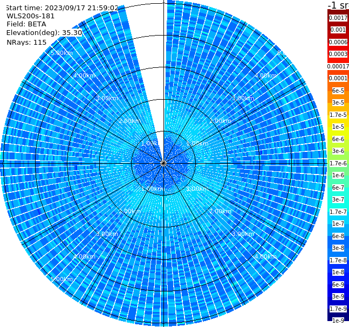349x327 pixels.
Task: Click the northwest 2.00km ring label
Action: [129, 121]
